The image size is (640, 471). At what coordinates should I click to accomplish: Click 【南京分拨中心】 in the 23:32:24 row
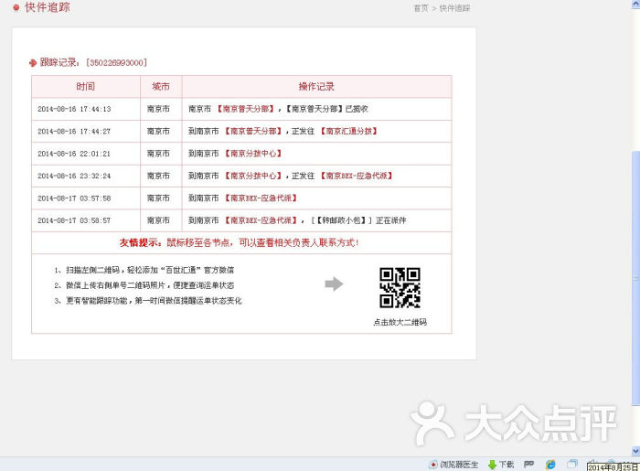point(253,176)
